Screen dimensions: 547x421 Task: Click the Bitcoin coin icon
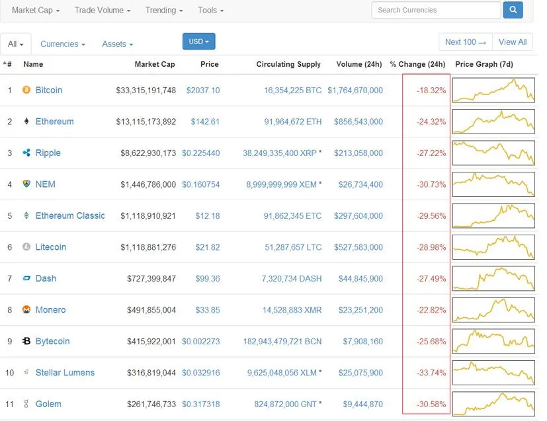click(26, 90)
